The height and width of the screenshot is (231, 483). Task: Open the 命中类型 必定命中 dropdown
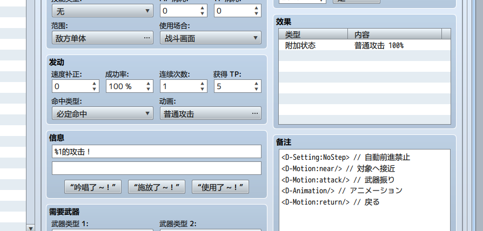tap(102, 113)
